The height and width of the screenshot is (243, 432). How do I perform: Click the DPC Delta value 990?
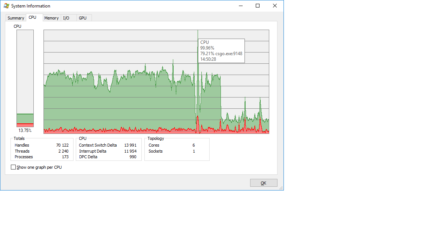point(133,157)
